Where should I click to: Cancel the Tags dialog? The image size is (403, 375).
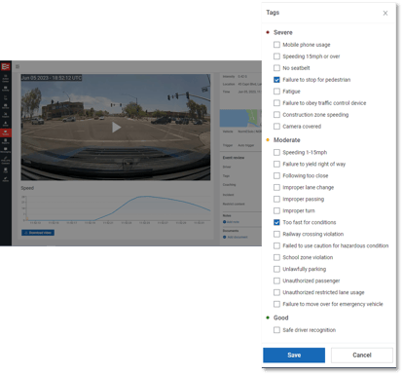click(x=362, y=356)
